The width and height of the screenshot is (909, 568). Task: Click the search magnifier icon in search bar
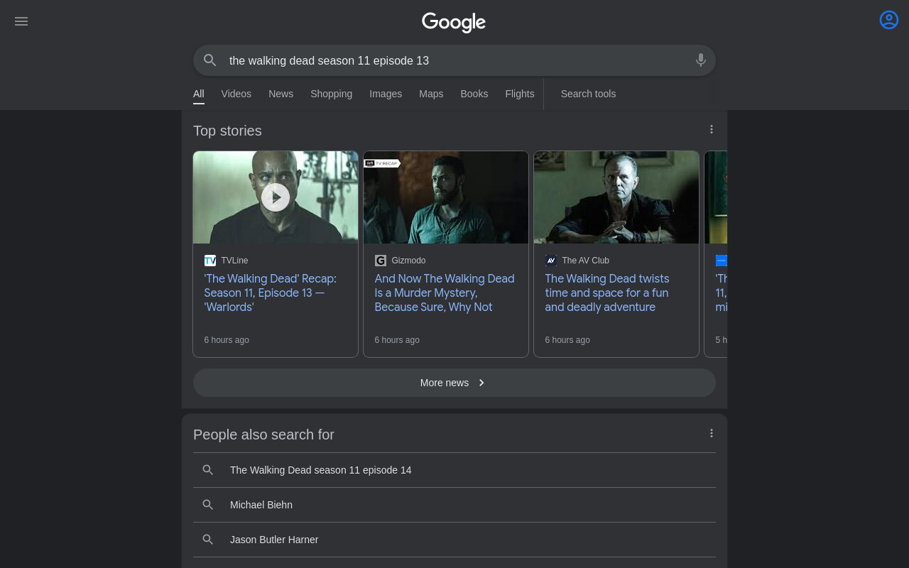click(209, 60)
